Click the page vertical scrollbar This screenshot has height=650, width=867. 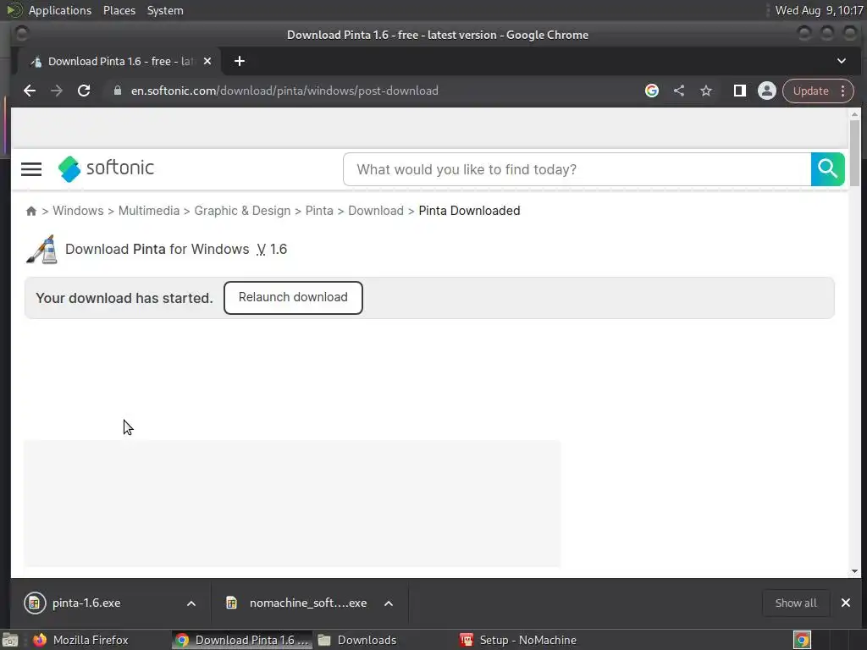coord(855,152)
